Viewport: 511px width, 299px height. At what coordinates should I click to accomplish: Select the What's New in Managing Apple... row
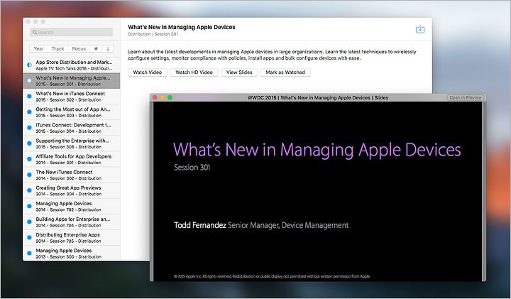(x=72, y=80)
